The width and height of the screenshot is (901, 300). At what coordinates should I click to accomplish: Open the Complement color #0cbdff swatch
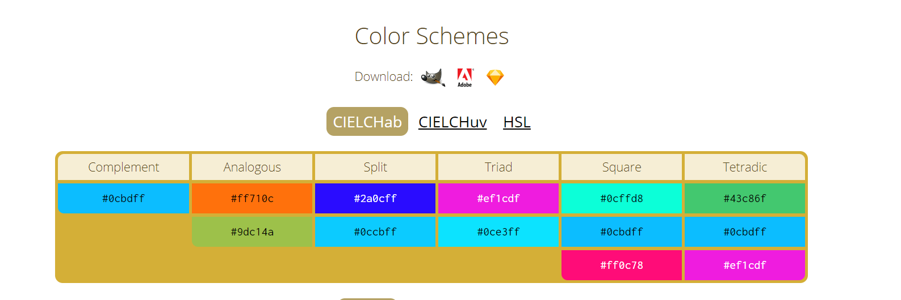point(124,198)
